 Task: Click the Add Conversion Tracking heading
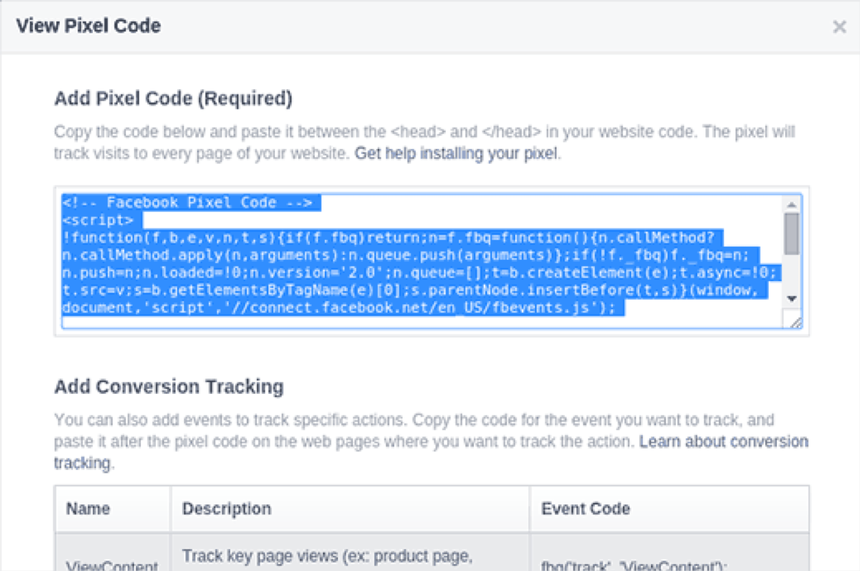point(169,387)
